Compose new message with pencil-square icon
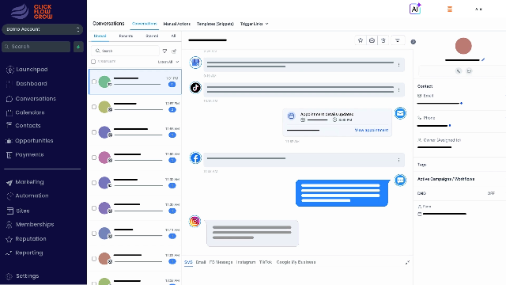The image size is (506, 285). pyautogui.click(x=174, y=51)
